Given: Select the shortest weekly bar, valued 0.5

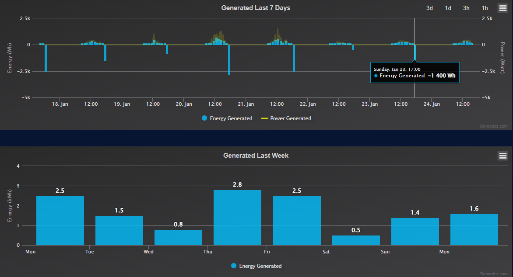Looking at the screenshot, I should pyautogui.click(x=356, y=240).
